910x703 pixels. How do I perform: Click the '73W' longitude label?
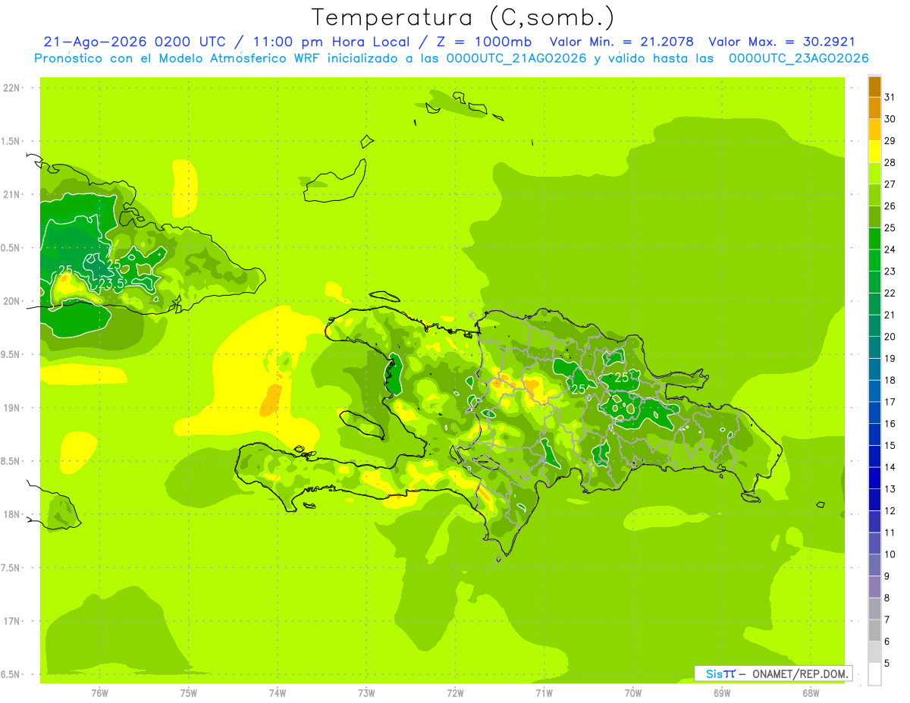(x=366, y=693)
